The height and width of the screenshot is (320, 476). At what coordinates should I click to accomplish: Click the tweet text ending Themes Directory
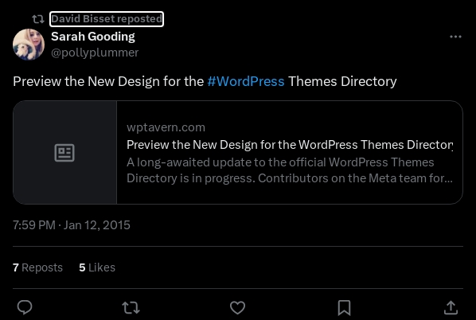point(205,81)
